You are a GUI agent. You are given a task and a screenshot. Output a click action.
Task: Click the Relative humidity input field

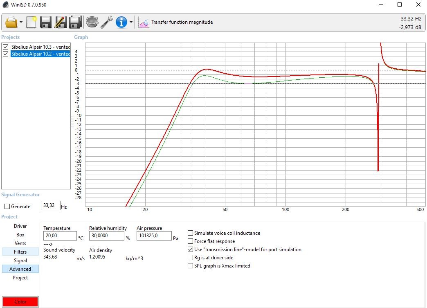(106, 236)
